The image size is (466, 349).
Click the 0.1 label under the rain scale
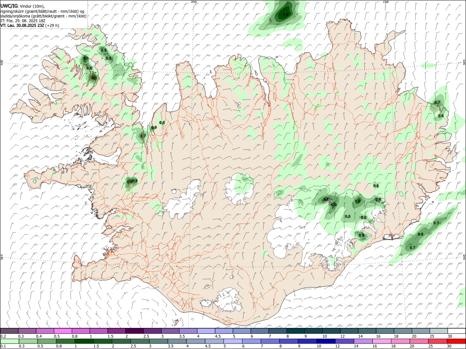[x=4, y=346]
